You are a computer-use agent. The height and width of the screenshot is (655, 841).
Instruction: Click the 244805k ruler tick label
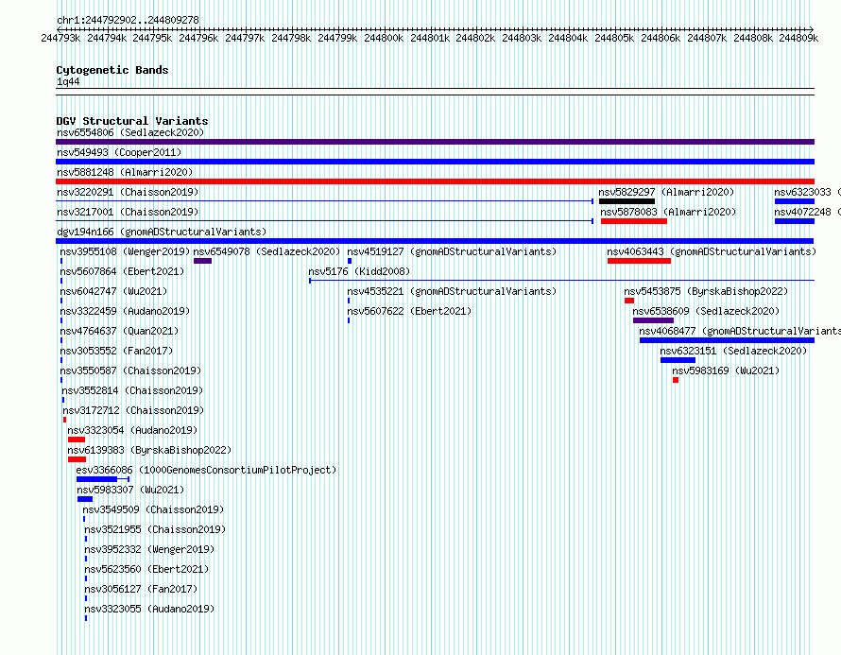tap(614, 38)
